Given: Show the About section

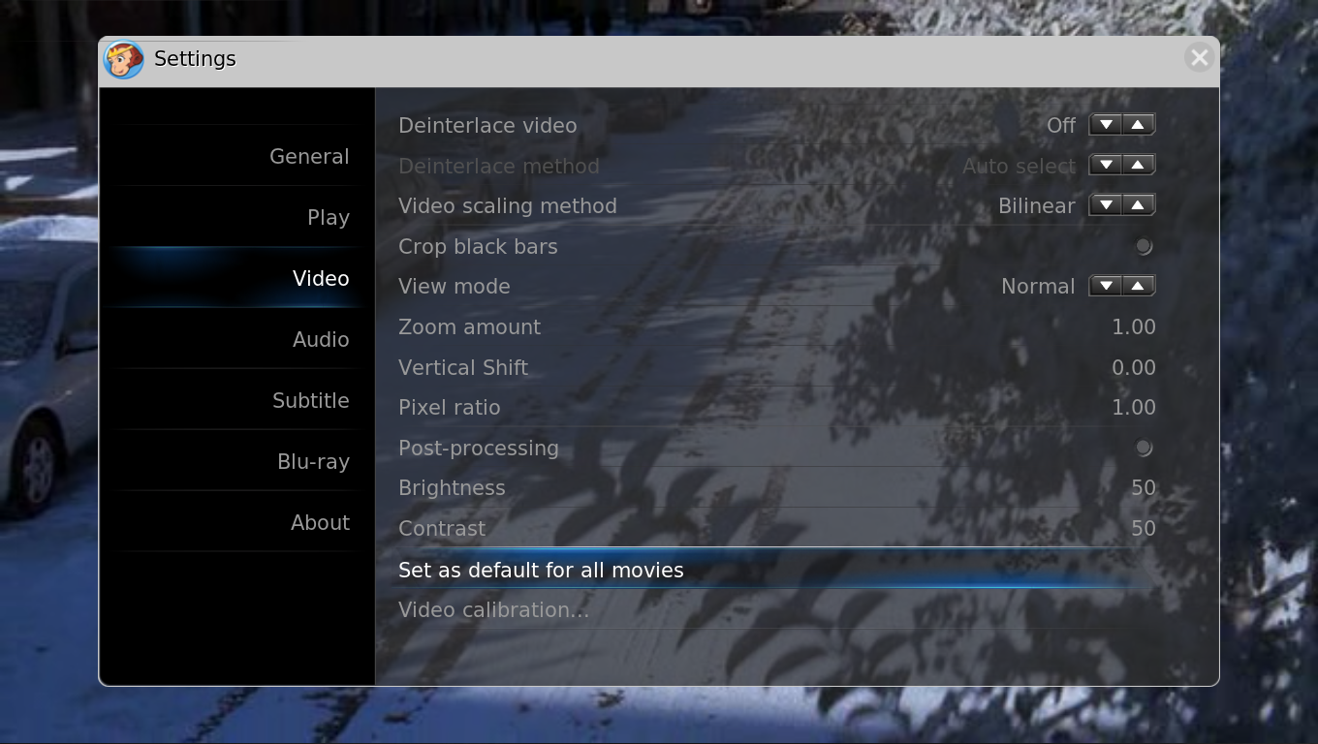Looking at the screenshot, I should click(319, 523).
